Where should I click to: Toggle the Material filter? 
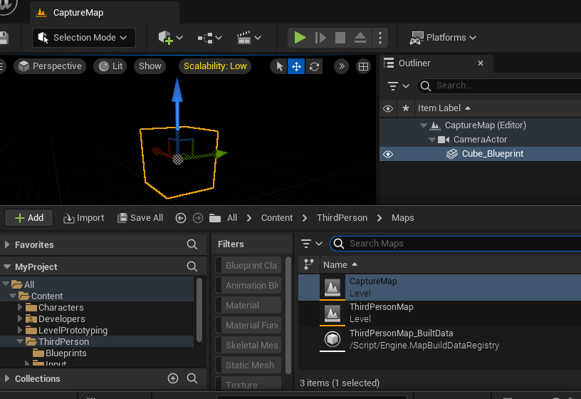coord(248,305)
